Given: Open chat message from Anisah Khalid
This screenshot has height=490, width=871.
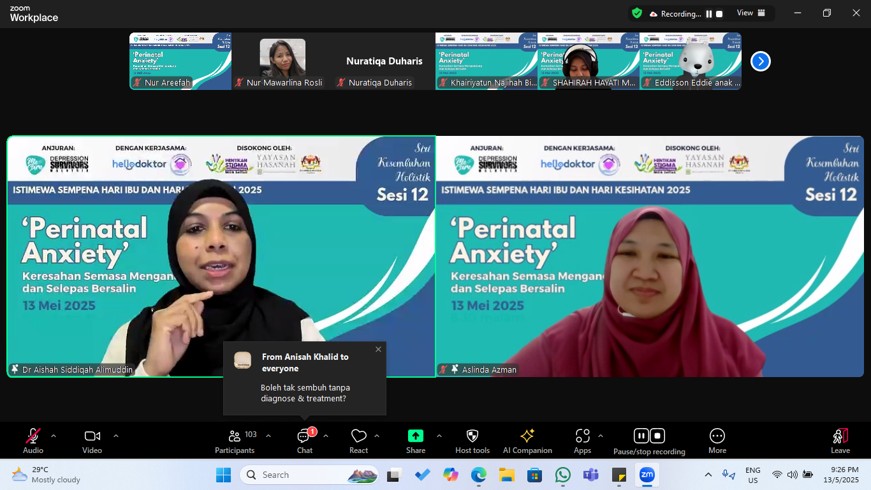Looking at the screenshot, I should coord(305,378).
